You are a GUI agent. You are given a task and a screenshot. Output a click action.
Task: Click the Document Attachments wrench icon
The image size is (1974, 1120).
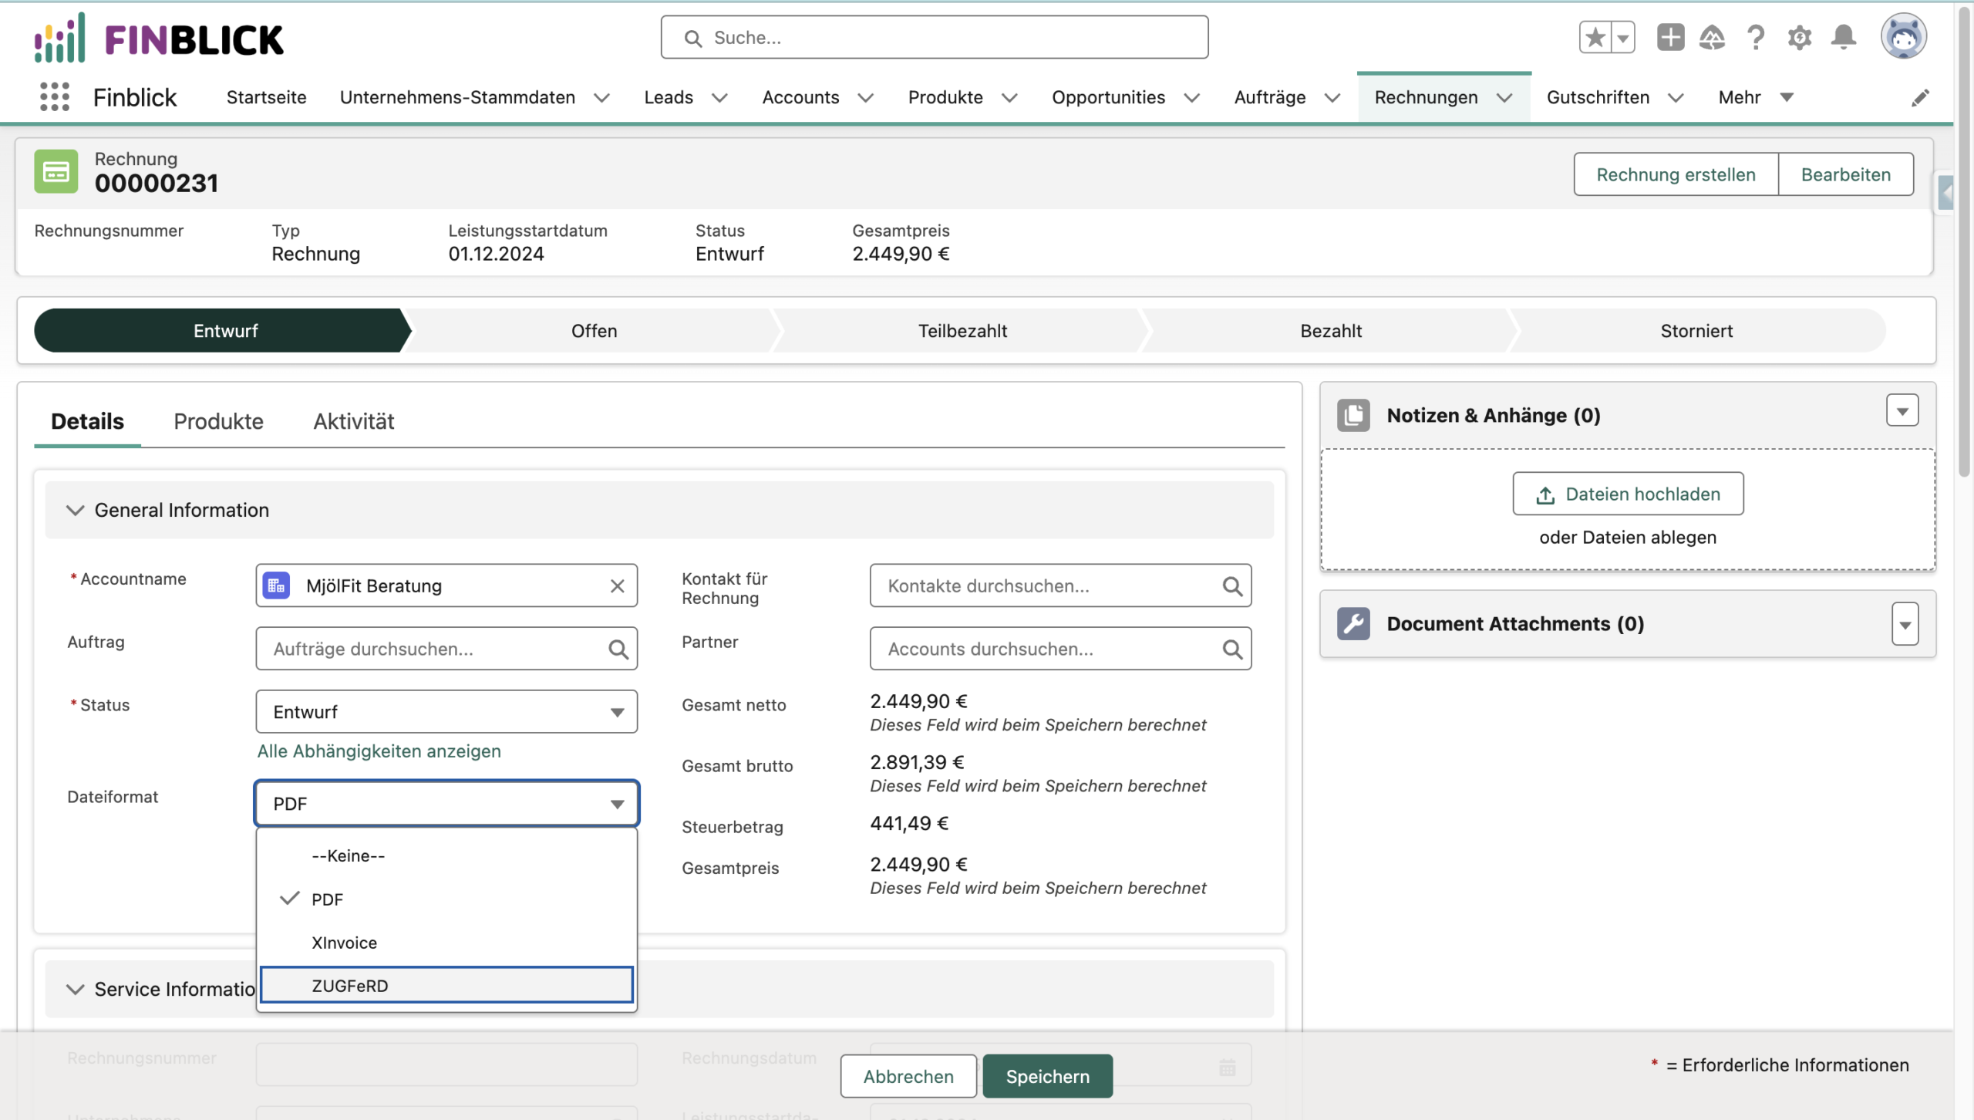[1353, 623]
